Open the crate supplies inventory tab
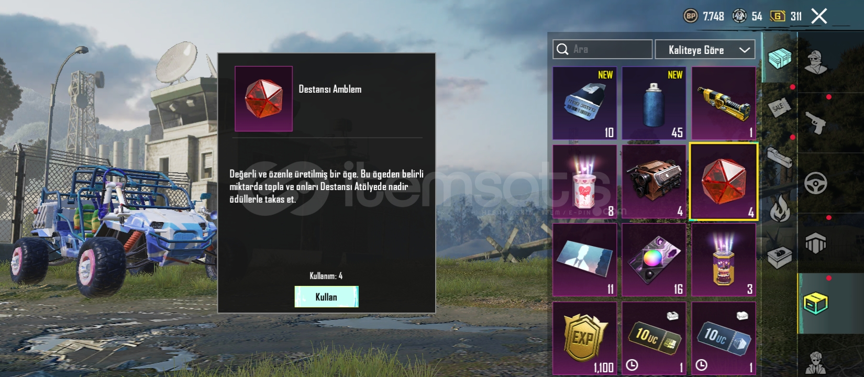The width and height of the screenshot is (864, 377). tap(779, 57)
